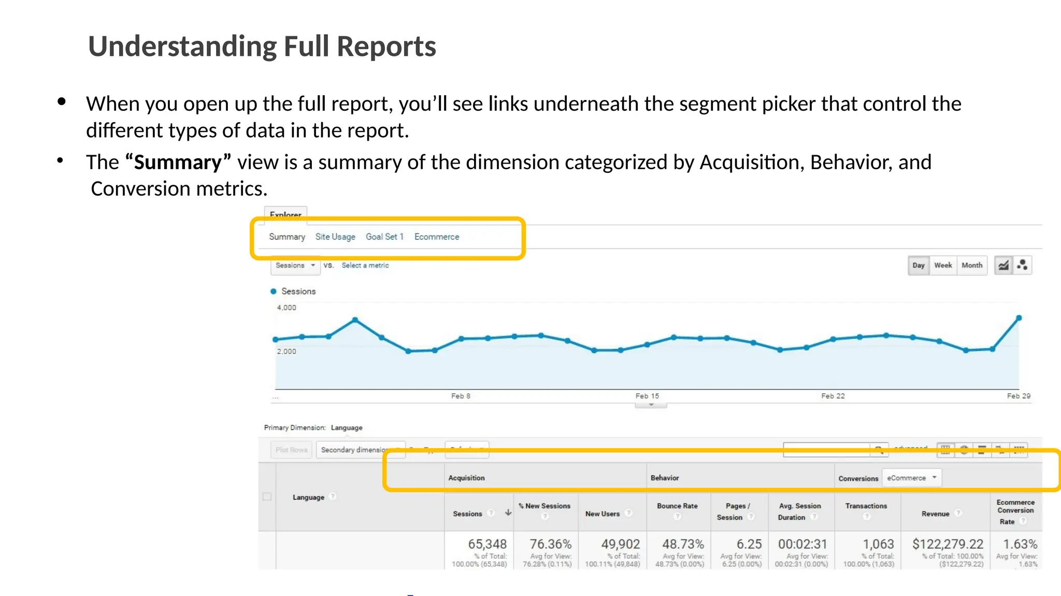Click the 65,348 sessions total

(487, 544)
